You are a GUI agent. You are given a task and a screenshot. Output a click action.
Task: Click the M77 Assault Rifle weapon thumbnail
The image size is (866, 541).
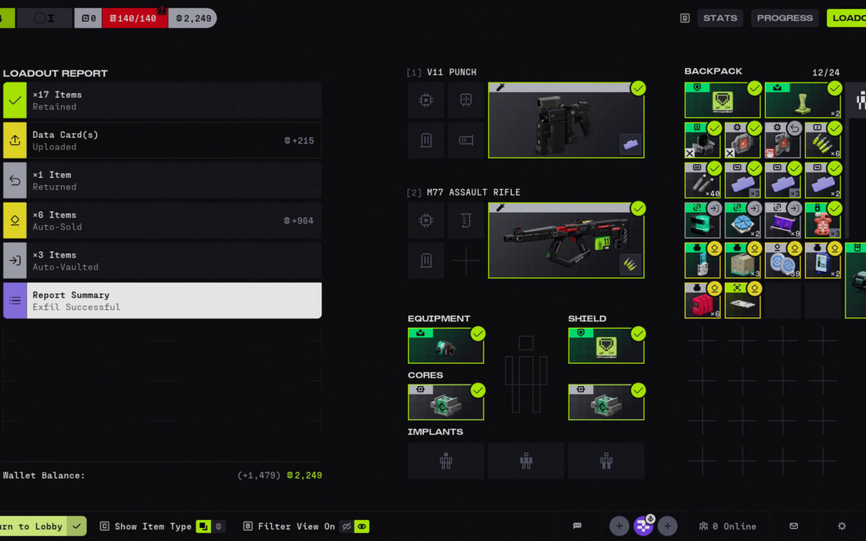pos(566,240)
